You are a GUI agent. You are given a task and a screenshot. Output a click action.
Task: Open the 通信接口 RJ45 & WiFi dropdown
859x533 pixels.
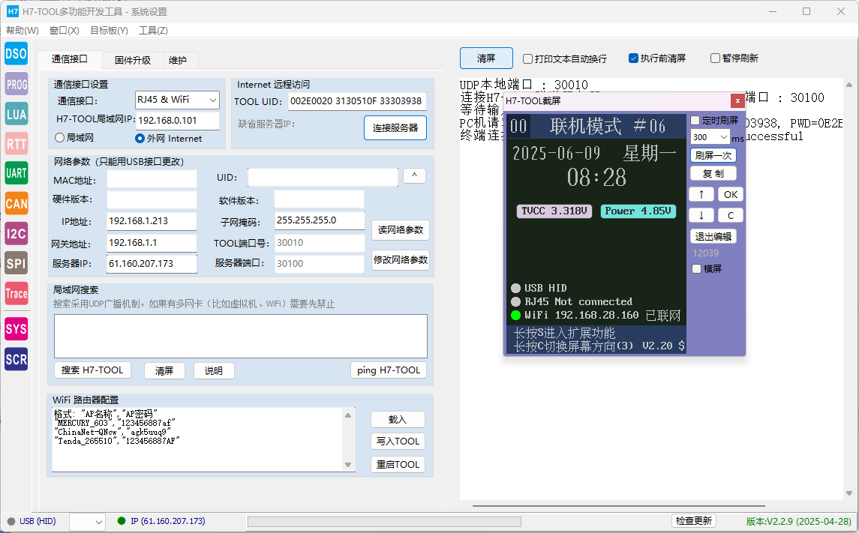(177, 100)
